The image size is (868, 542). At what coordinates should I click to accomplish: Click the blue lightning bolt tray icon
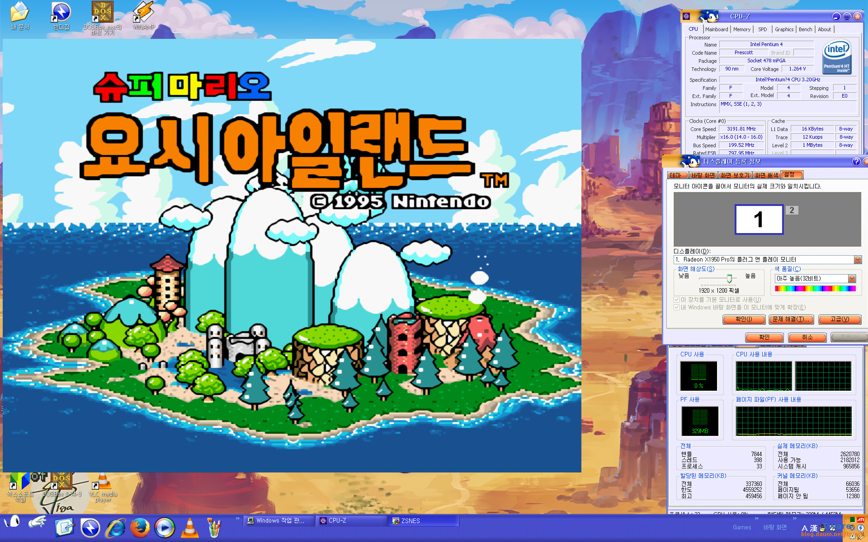pos(860,528)
